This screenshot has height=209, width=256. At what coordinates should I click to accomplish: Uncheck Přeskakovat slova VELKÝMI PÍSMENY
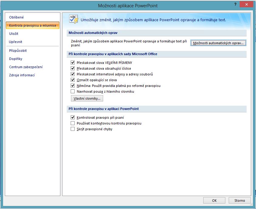click(73, 63)
